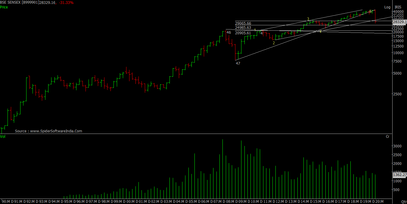This screenshot has width=407, height=204.
Task: Select the wave label 46 near peak
Action: (229, 32)
